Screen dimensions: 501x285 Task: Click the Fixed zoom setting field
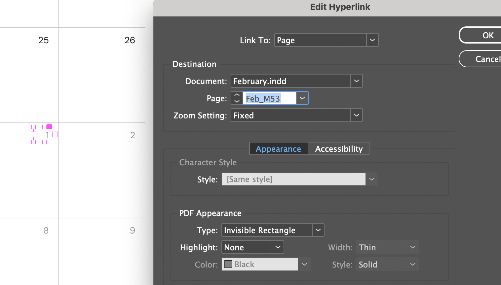tap(291, 115)
